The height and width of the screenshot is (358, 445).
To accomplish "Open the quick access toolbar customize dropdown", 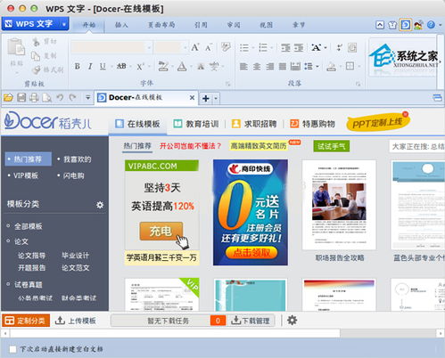I will click(87, 97).
